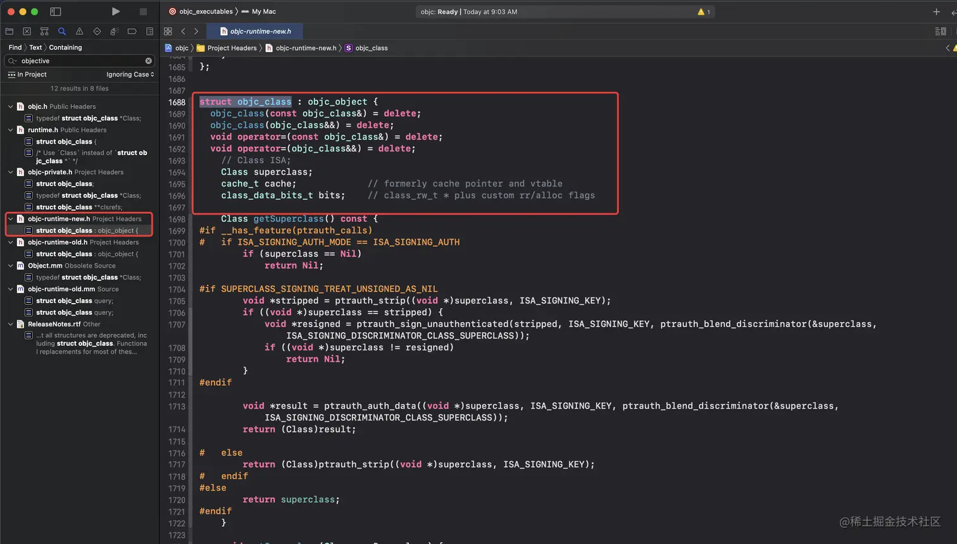Open the related items grid menu

coord(168,31)
